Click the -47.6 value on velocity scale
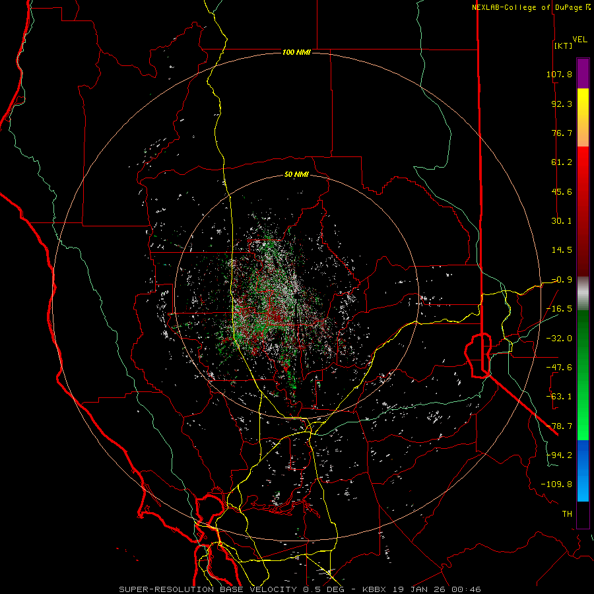 pyautogui.click(x=559, y=368)
